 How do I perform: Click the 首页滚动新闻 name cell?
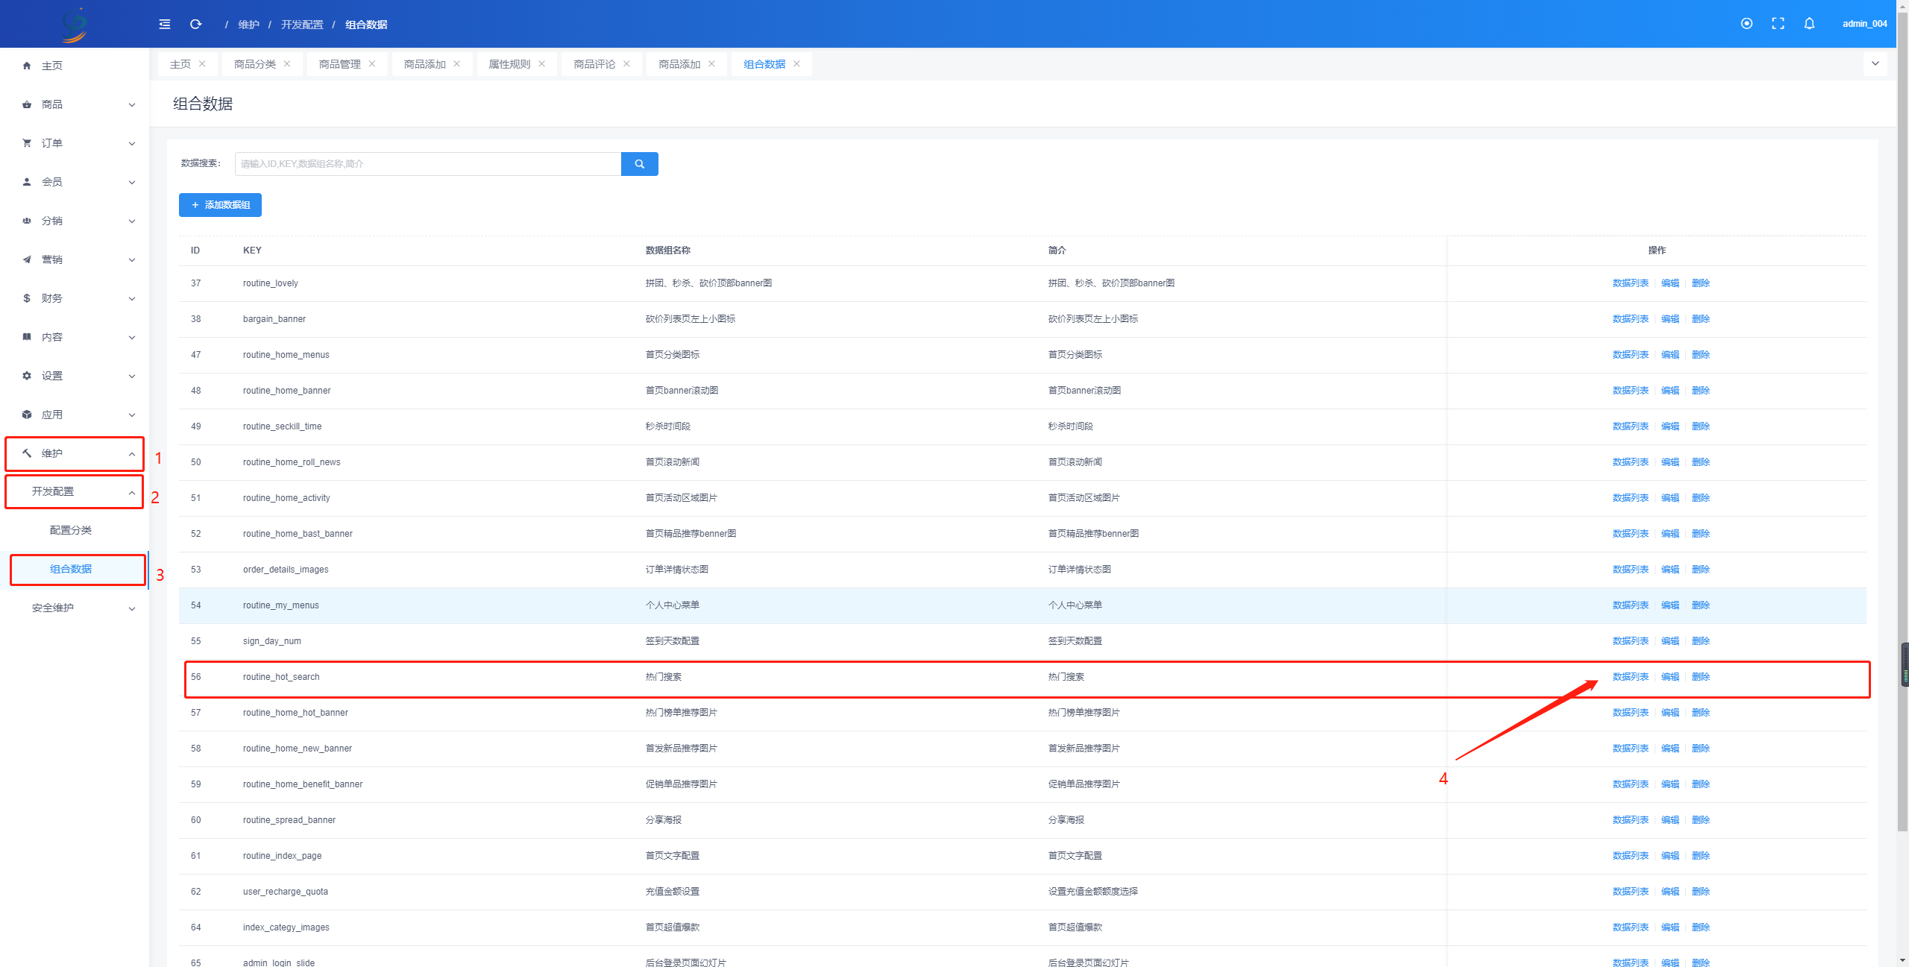point(673,462)
